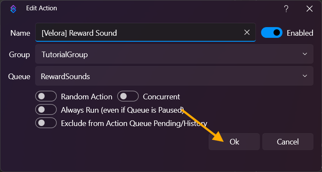Screen dimensions: 322x172
Task: Open the Queue dropdown showing RewardSounds
Action: (172, 77)
